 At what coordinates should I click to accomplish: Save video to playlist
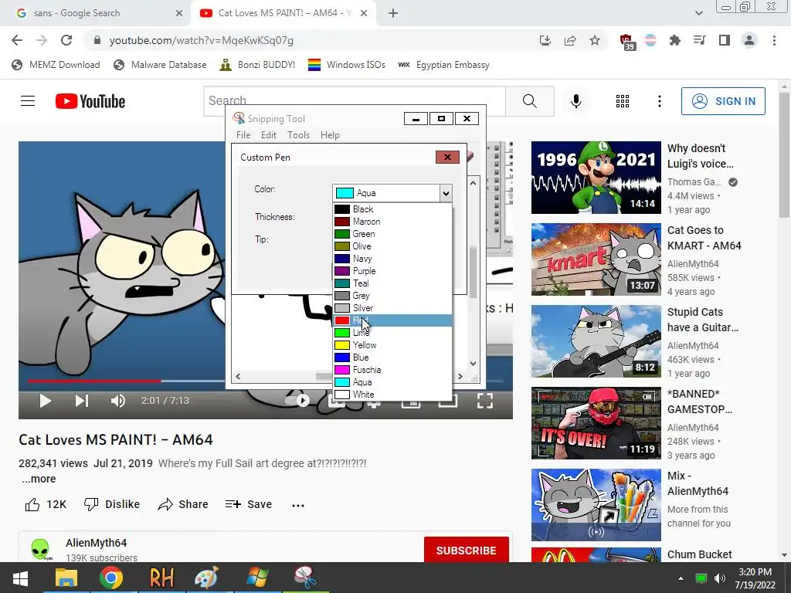coord(249,504)
